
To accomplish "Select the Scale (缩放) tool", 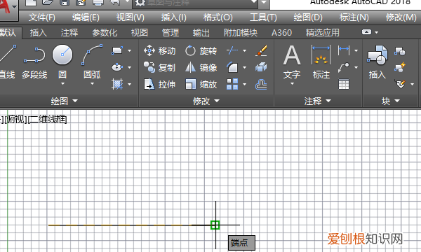I will pyautogui.click(x=201, y=85).
